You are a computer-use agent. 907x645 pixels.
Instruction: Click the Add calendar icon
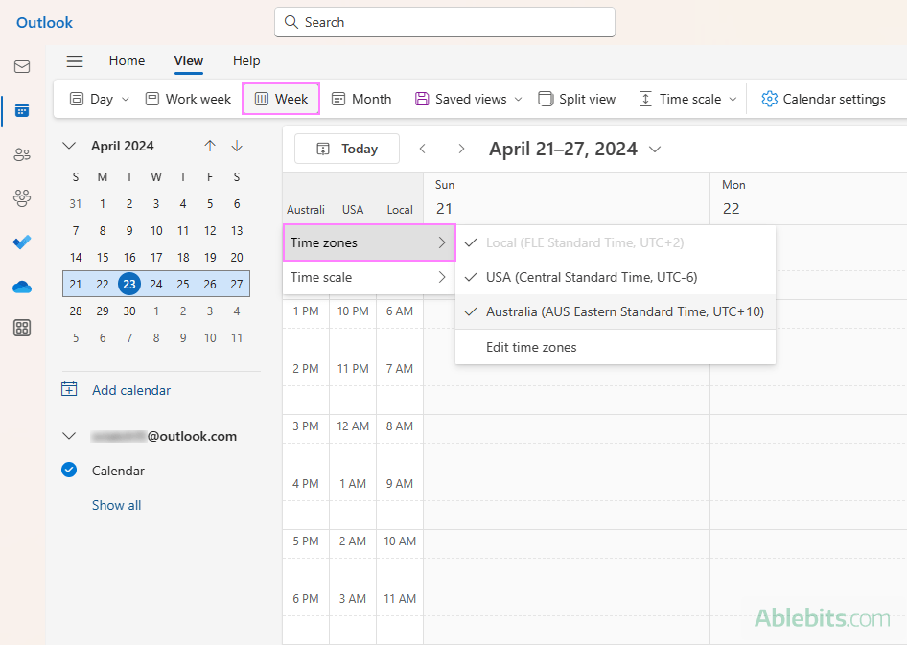pos(69,389)
